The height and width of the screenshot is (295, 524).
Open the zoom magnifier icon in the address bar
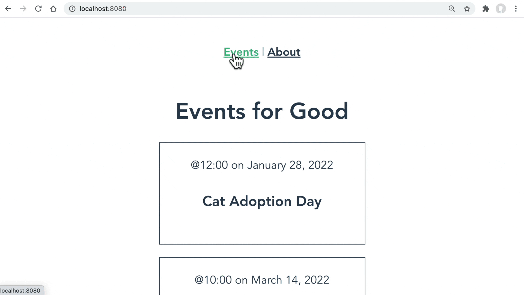[x=452, y=9]
